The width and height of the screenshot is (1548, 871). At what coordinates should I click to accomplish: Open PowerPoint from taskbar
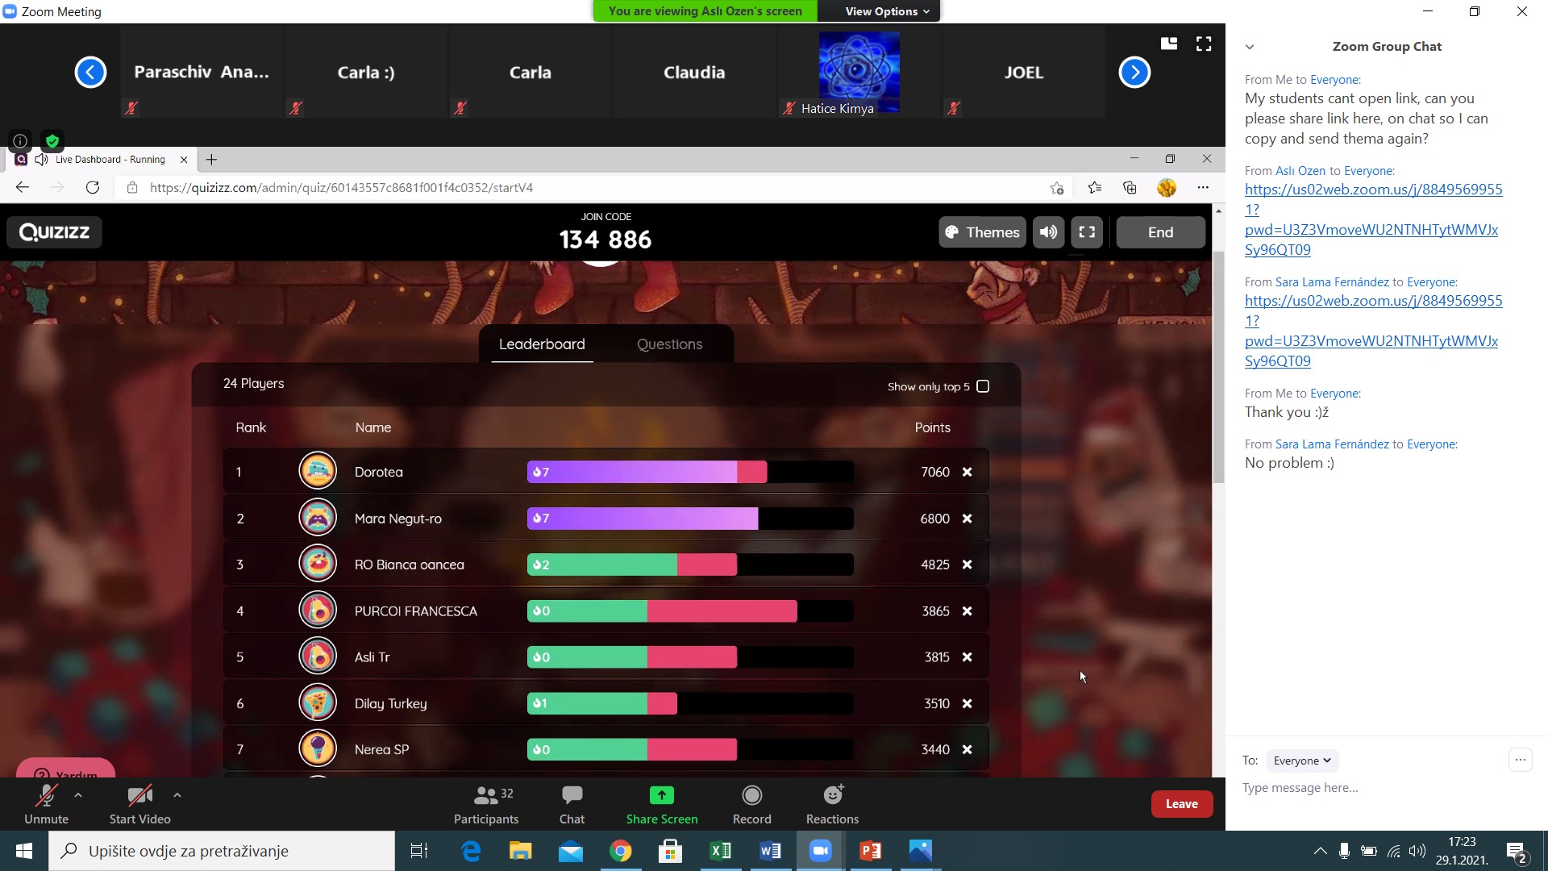[x=871, y=851]
